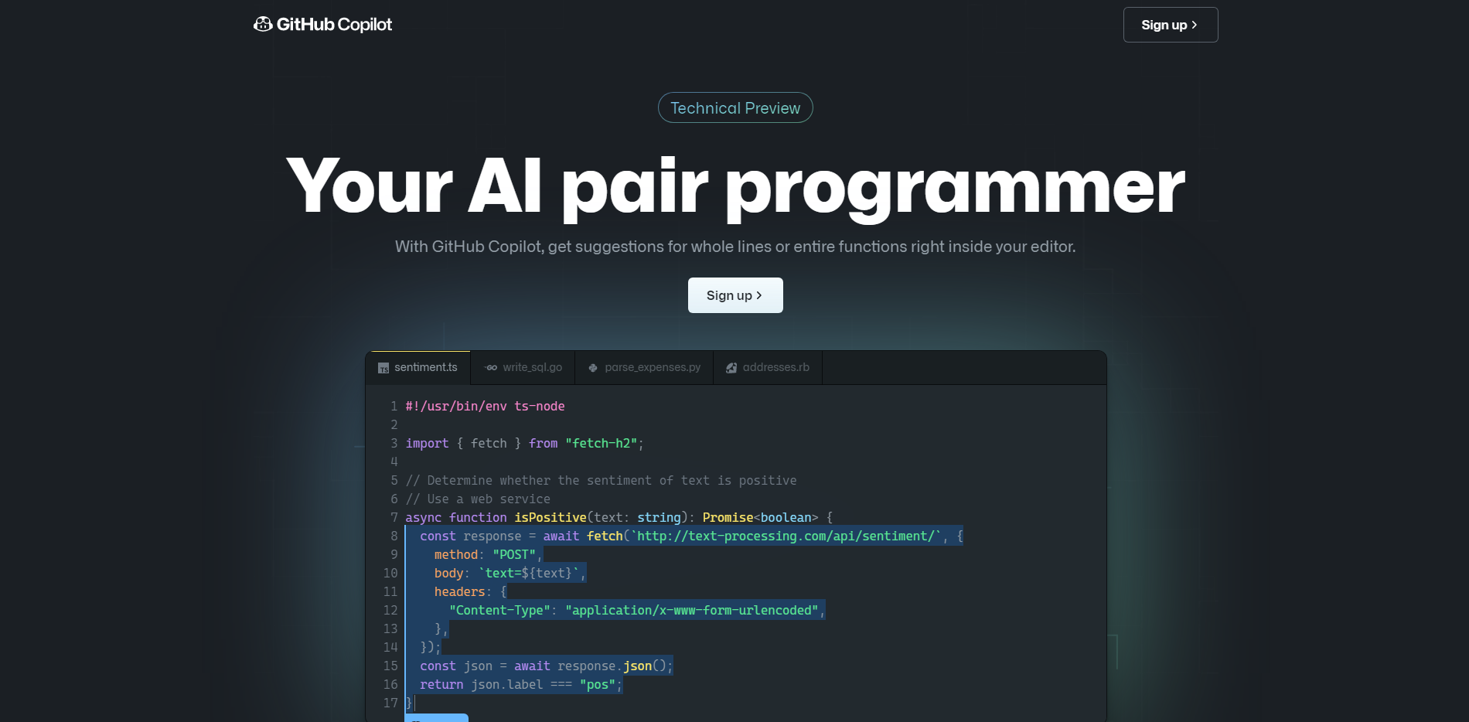Click the chevron arrow in header Sign up
Screen dimensions: 1469x722
tap(1195, 25)
